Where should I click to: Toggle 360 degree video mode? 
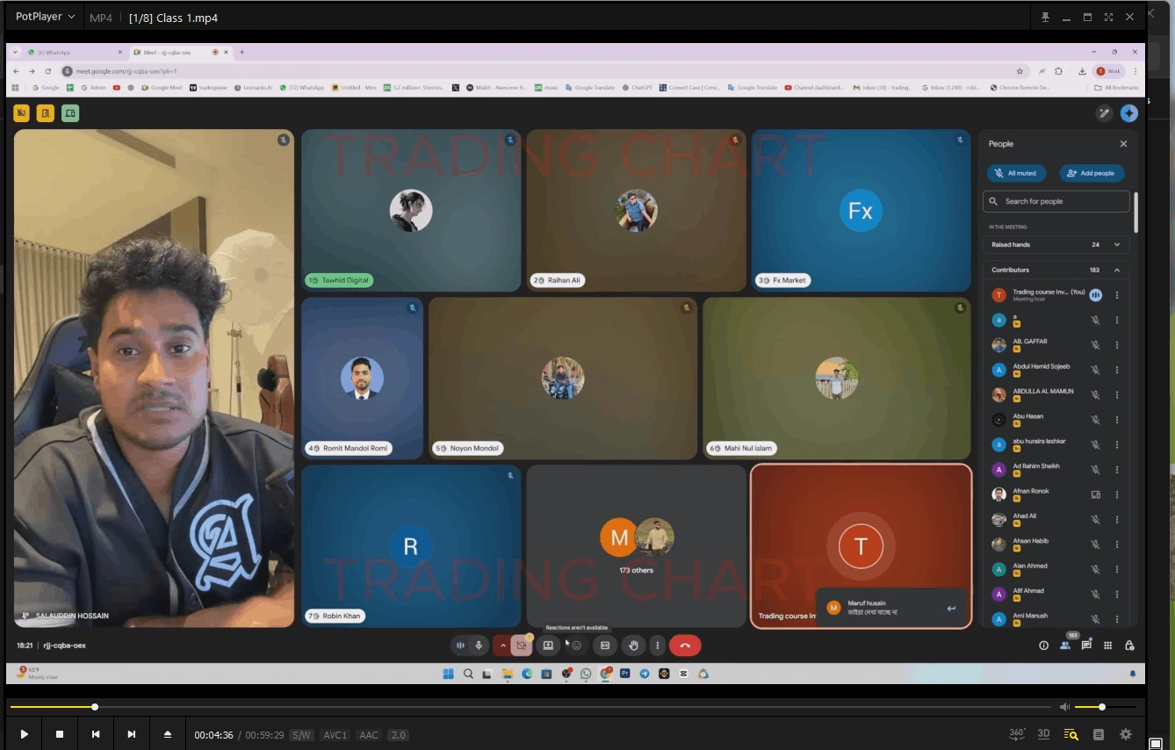(1017, 734)
